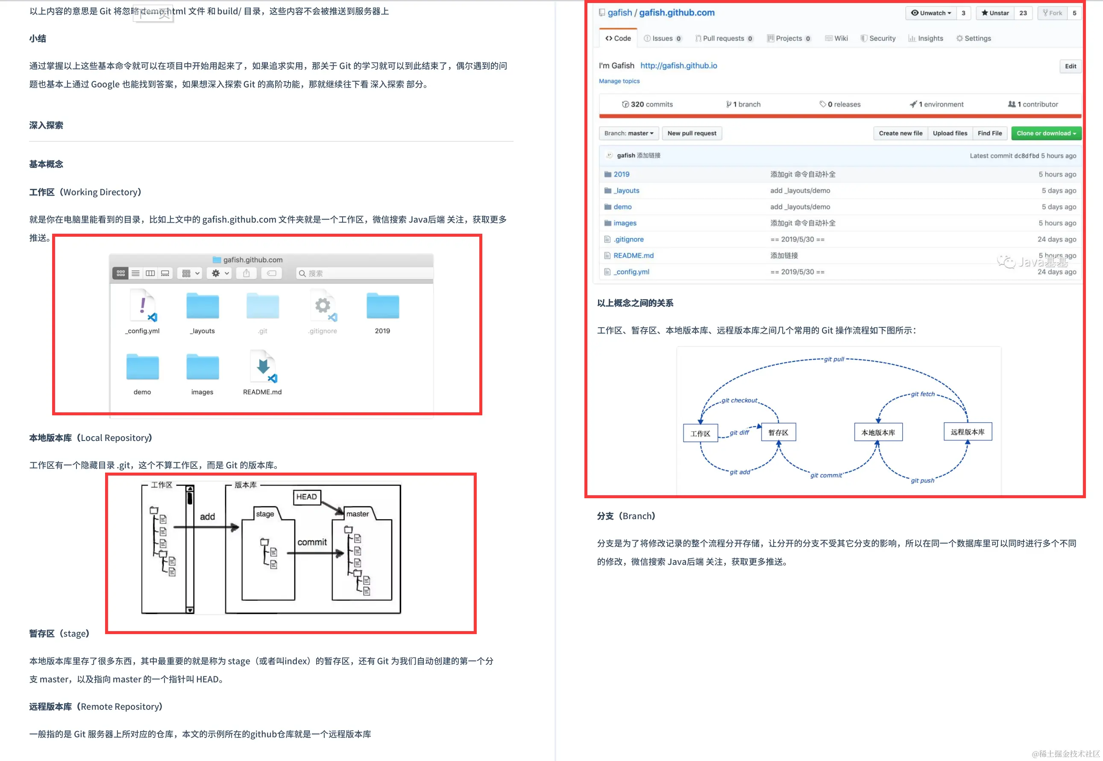This screenshot has width=1103, height=761.
Task: Open the Finder group-by dropdown
Action: click(x=190, y=273)
